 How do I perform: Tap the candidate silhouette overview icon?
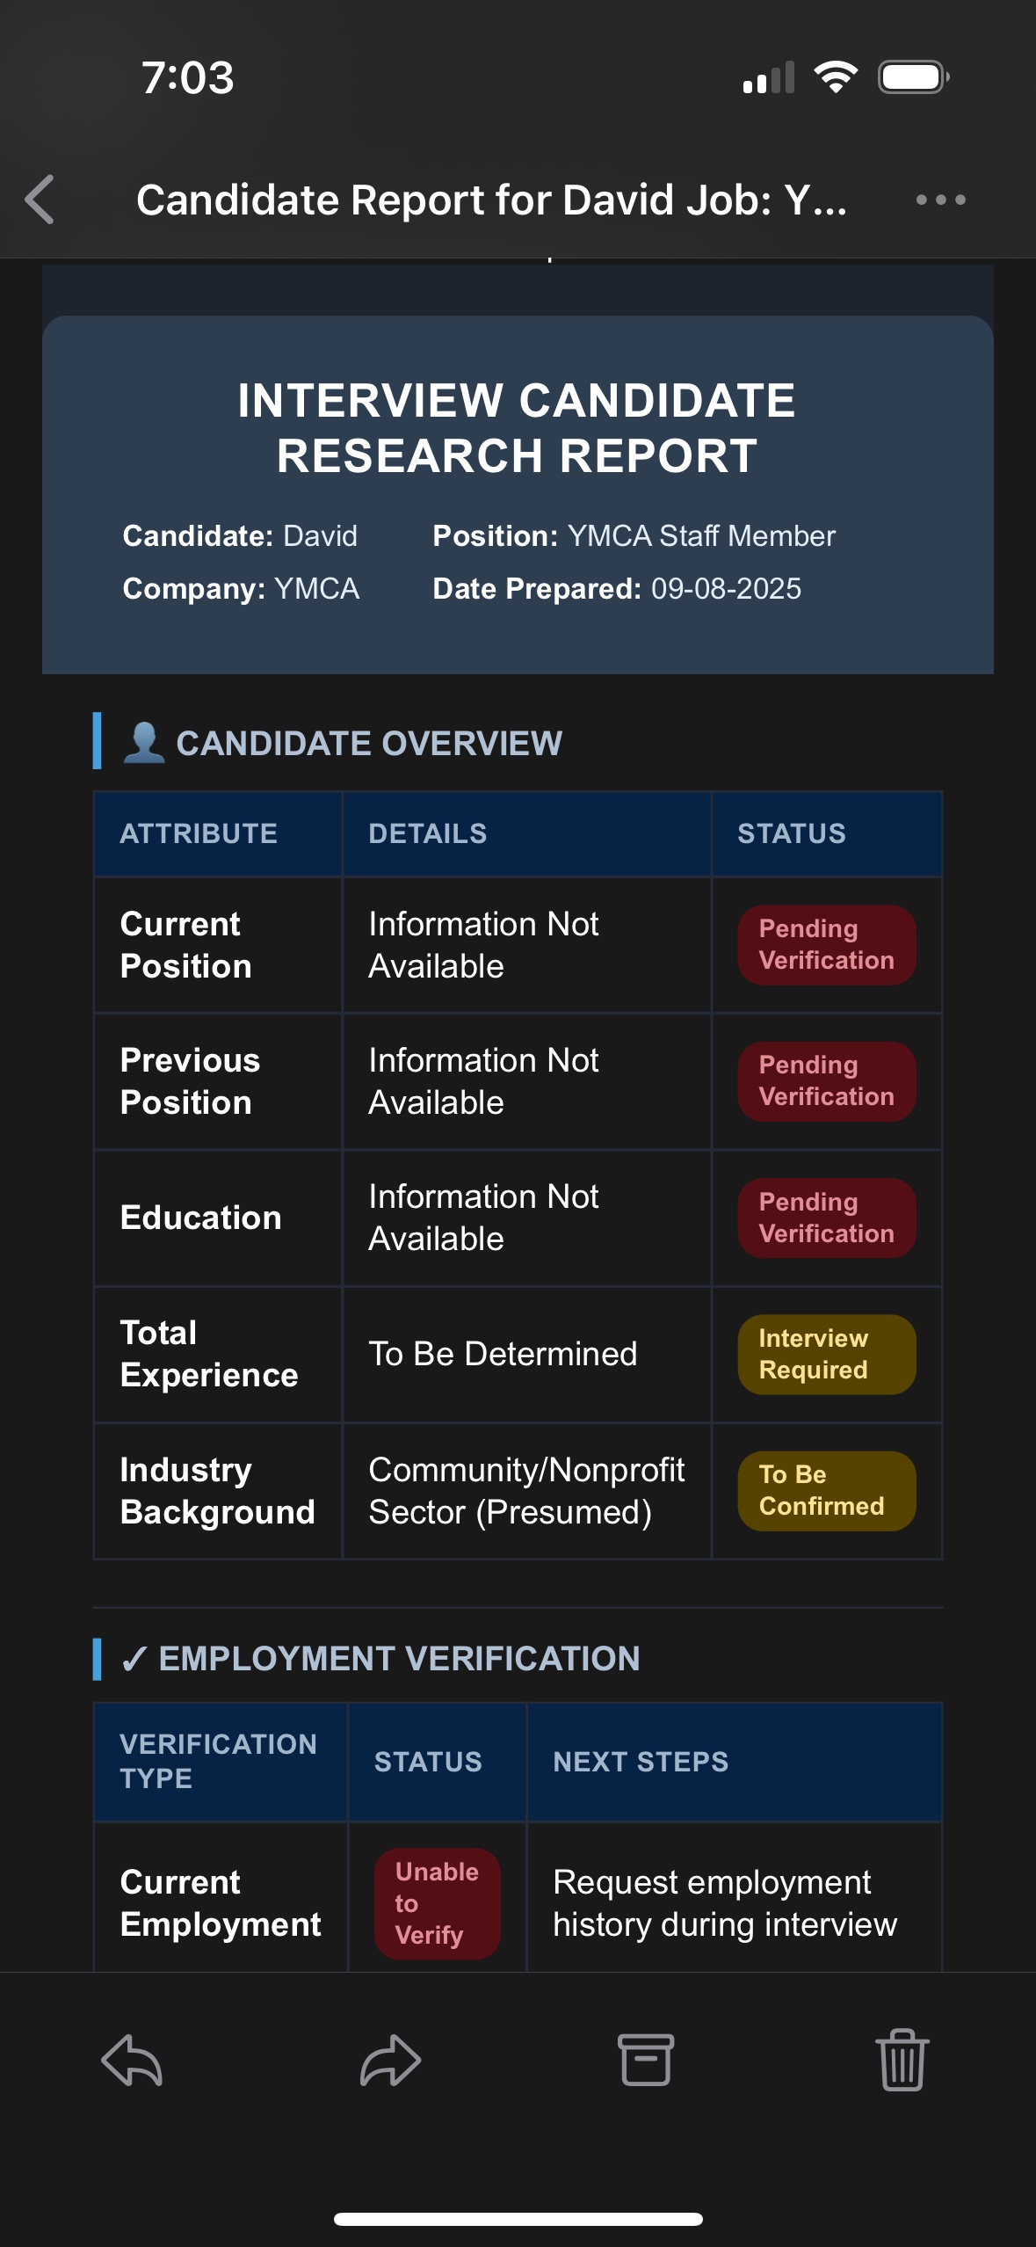click(x=143, y=743)
